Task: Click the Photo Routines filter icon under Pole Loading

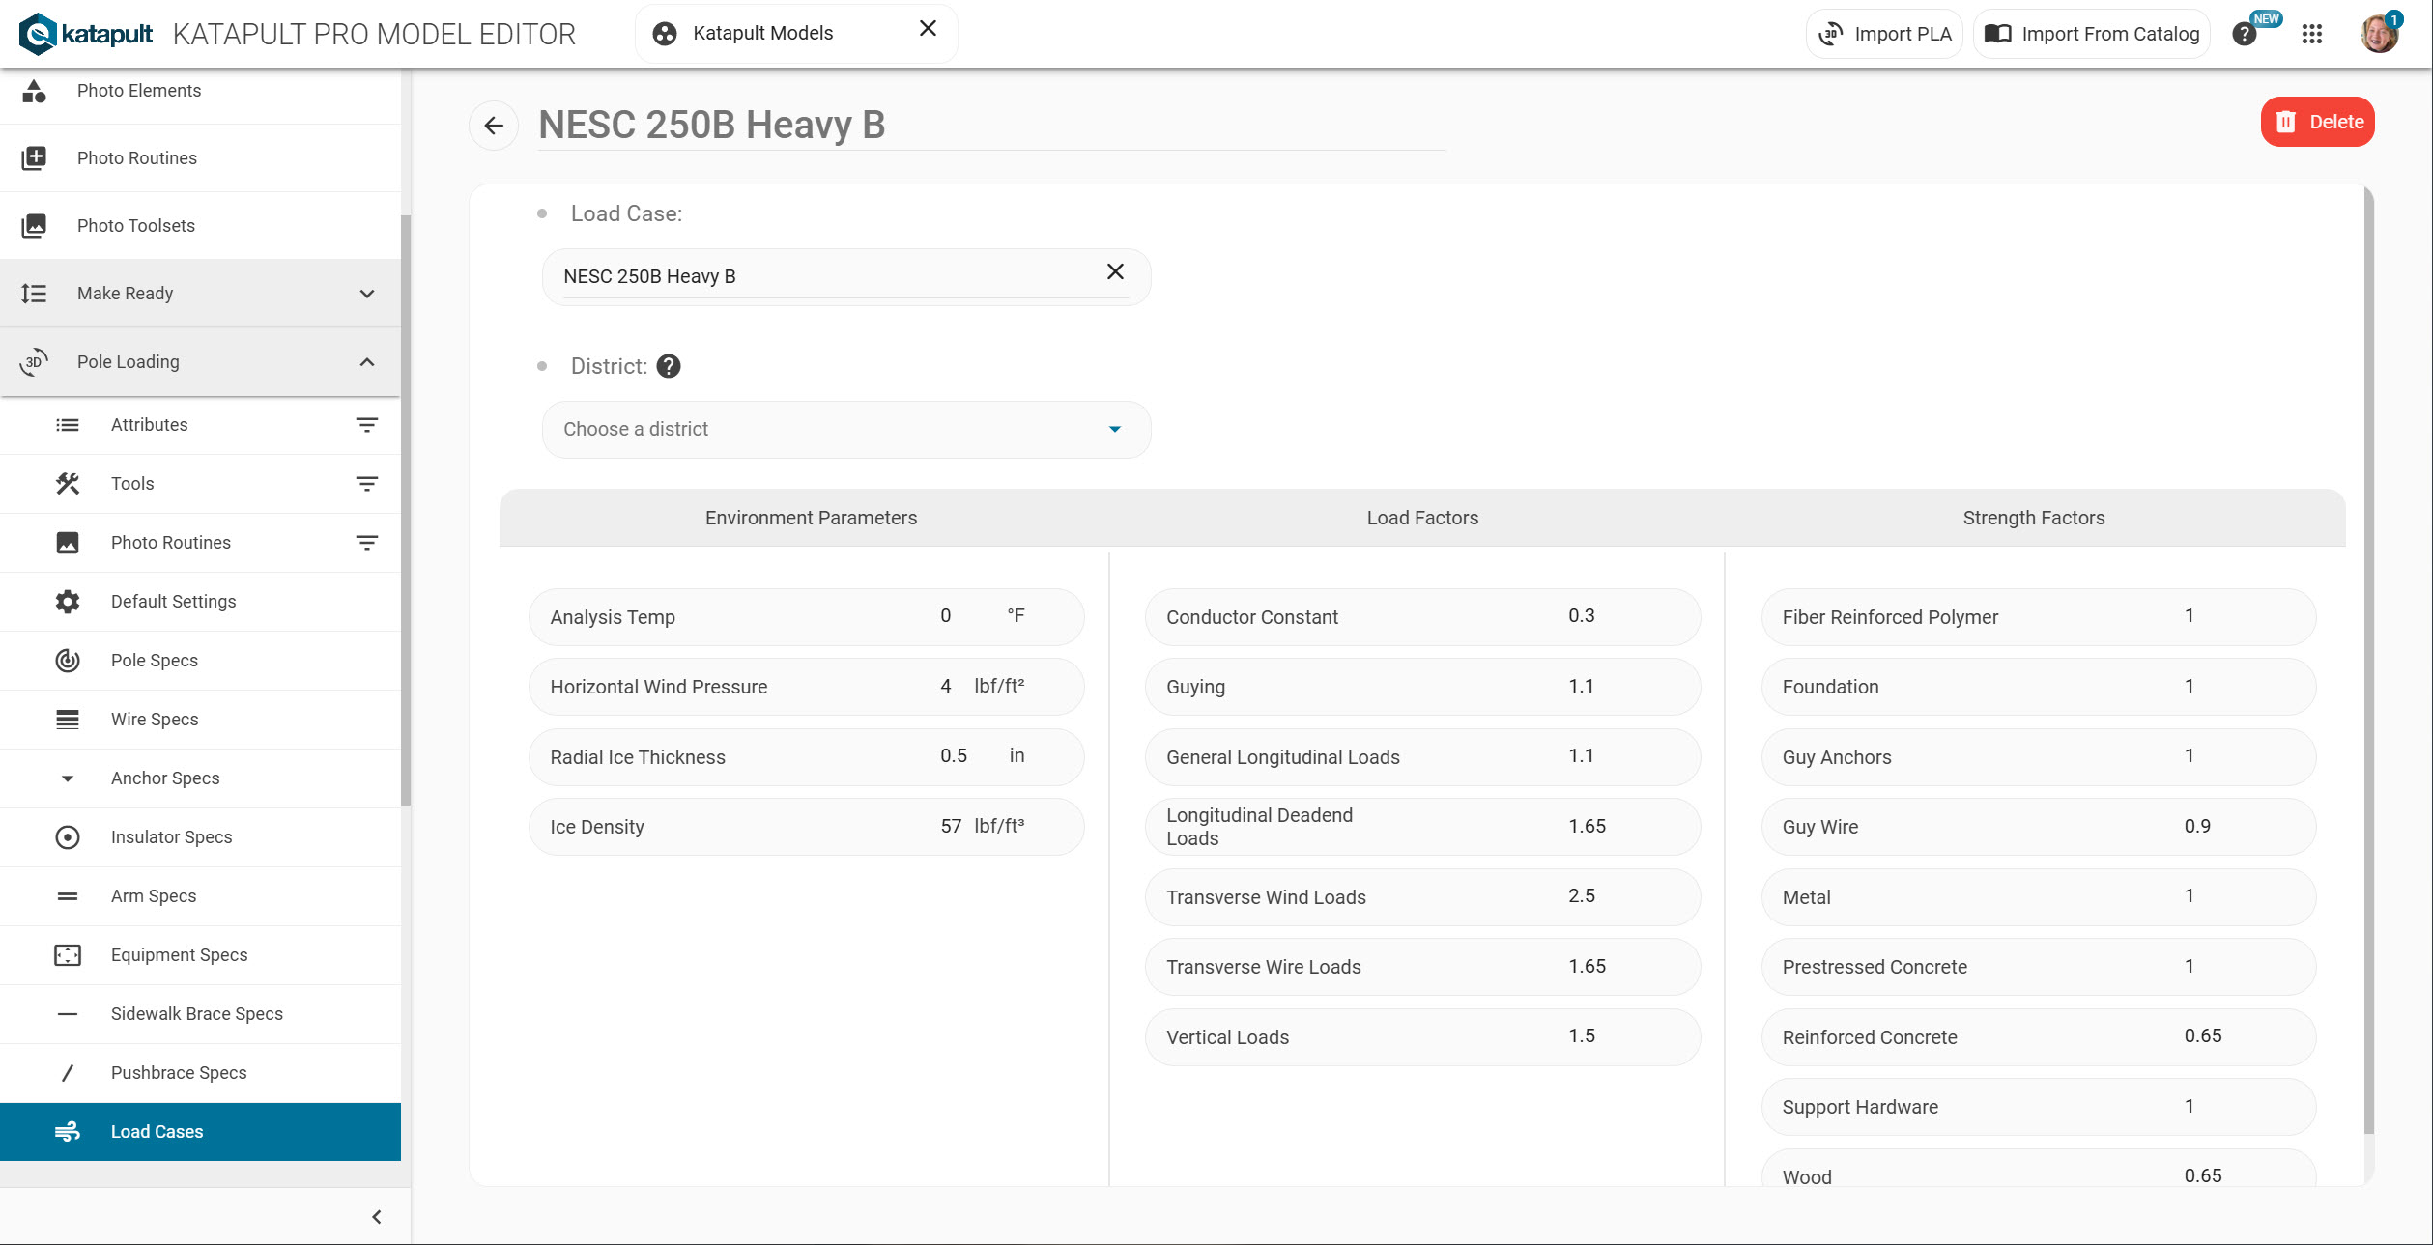Action: [x=366, y=543]
